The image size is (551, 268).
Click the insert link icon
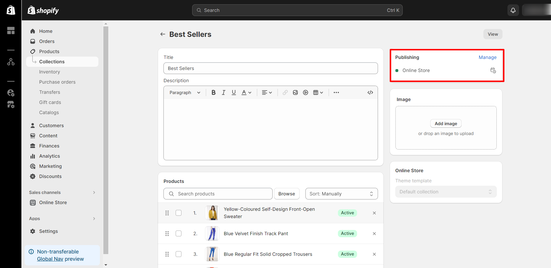[285, 92]
